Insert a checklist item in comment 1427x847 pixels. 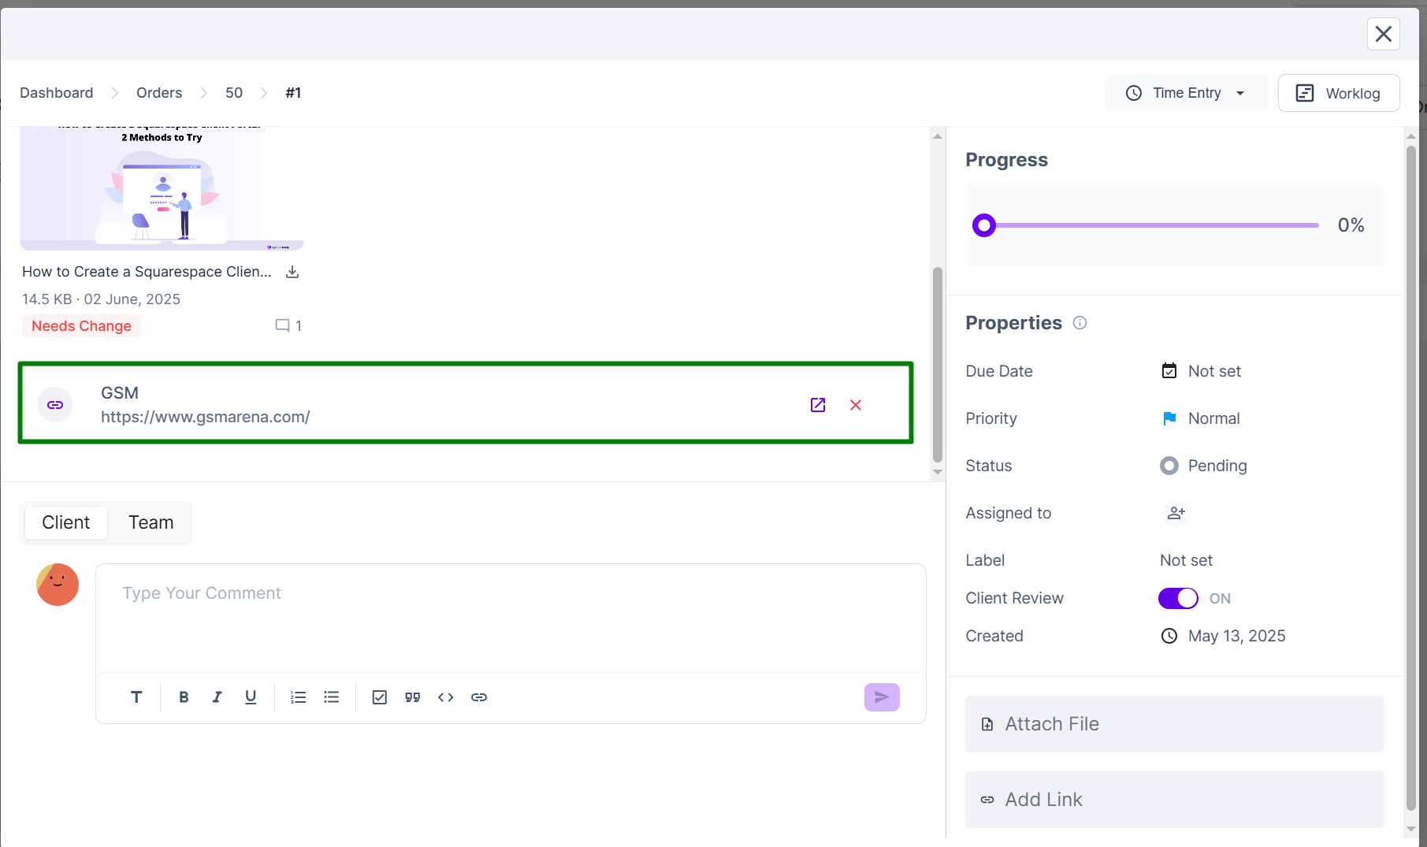(379, 697)
